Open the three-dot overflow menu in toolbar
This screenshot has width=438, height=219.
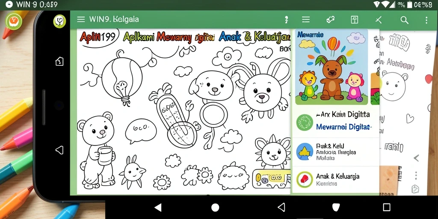[426, 20]
